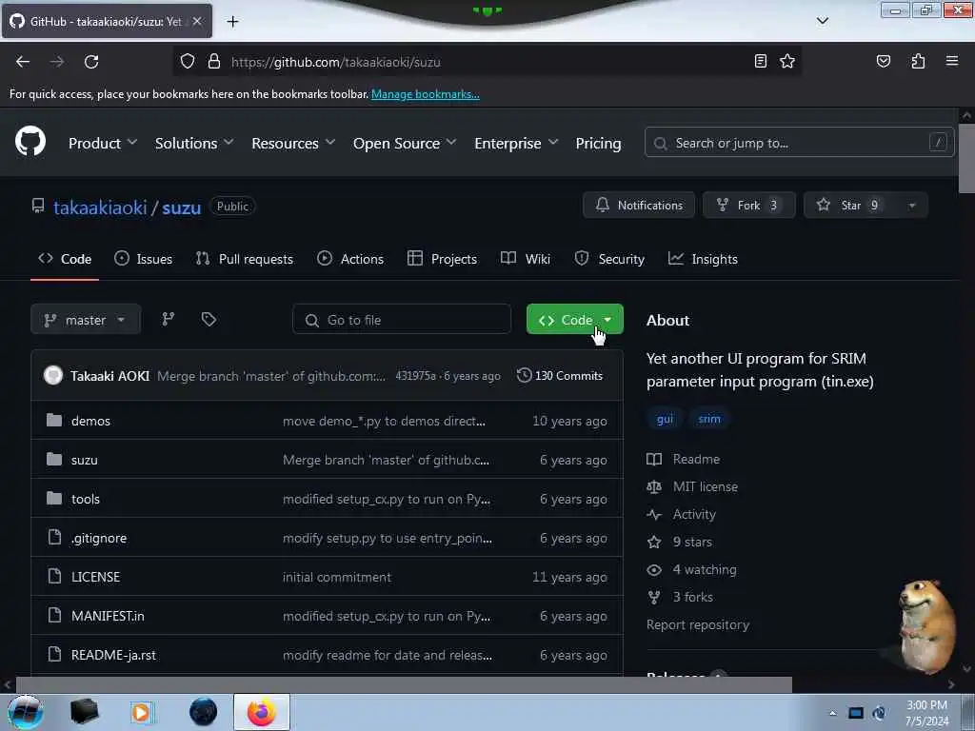This screenshot has width=975, height=731.
Task: Click the Windows Start orb
Action: click(26, 712)
